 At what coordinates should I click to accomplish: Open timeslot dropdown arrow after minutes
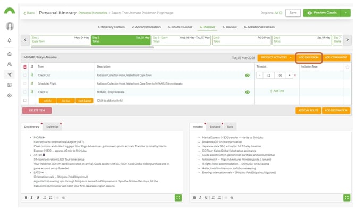pyautogui.click(x=289, y=75)
